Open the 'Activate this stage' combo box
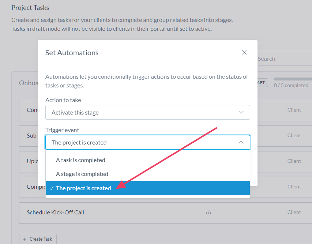The height and width of the screenshot is (244, 312). pos(147,112)
